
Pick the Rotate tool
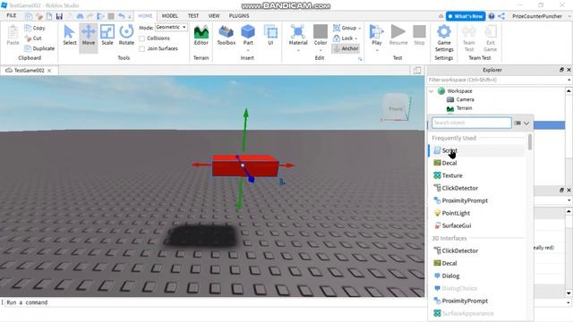(126, 36)
